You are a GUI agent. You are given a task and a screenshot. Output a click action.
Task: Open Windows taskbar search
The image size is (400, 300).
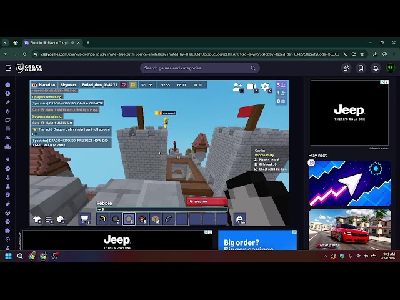tap(20, 256)
